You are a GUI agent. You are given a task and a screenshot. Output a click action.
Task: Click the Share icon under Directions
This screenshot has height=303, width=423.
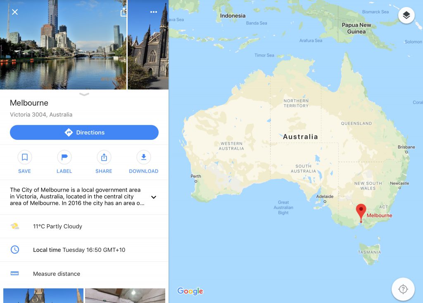pyautogui.click(x=104, y=157)
